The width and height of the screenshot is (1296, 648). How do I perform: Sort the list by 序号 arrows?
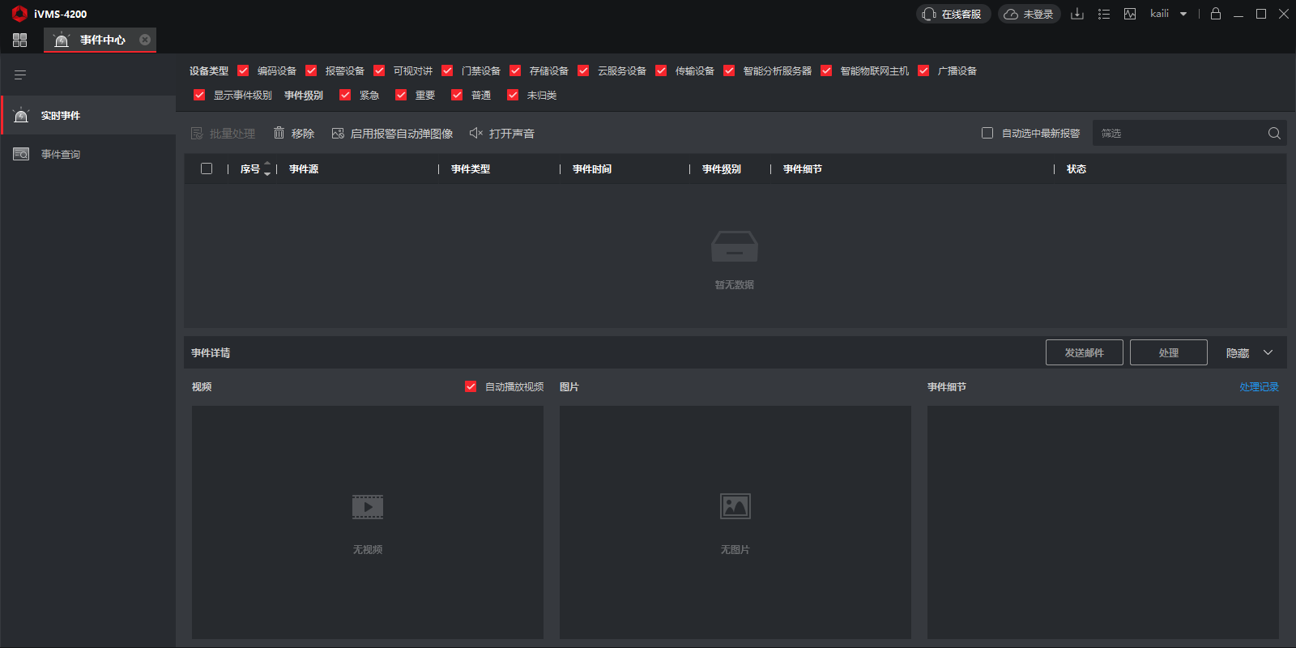click(267, 169)
